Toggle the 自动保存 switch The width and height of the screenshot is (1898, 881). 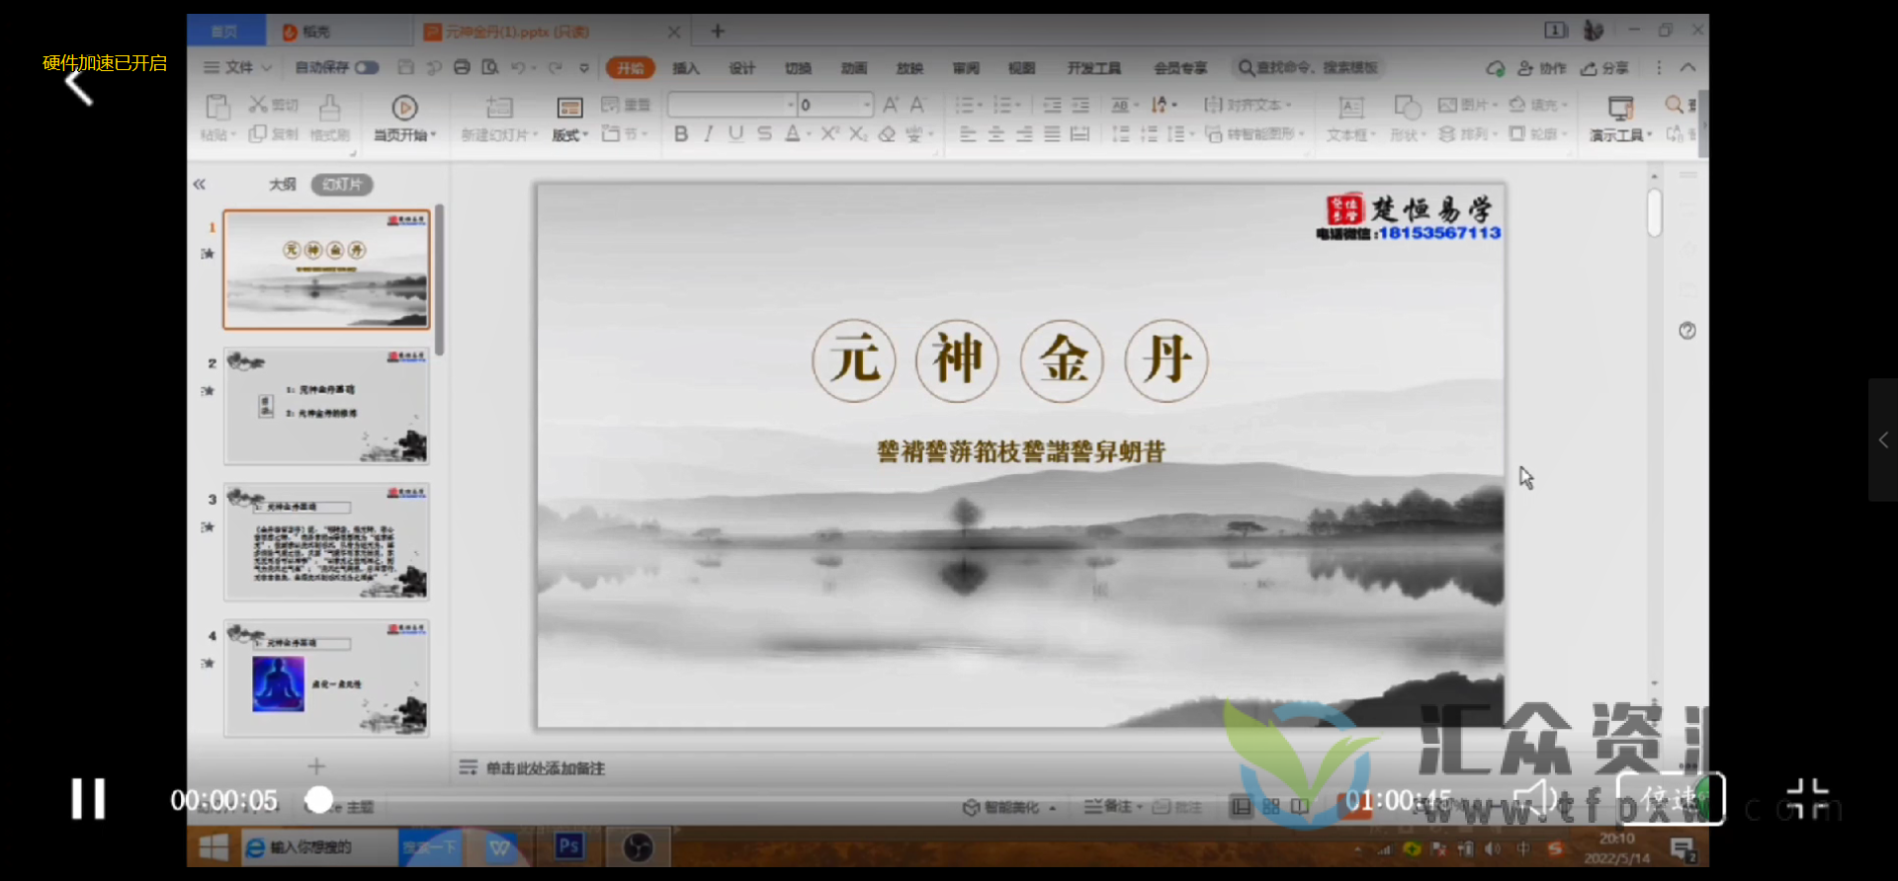coord(367,67)
